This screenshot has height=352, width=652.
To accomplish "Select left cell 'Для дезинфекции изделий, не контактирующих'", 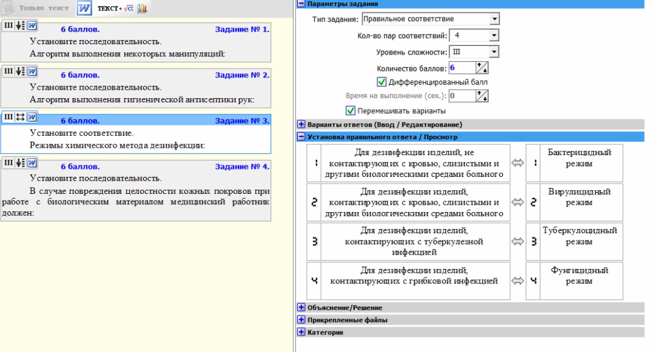I will [x=415, y=163].
